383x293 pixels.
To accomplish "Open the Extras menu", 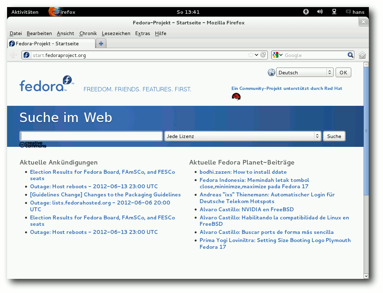I will tap(143, 33).
